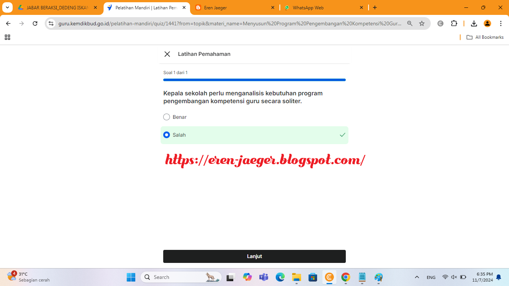Open Microsoft Edge from taskbar
The image size is (509, 286).
point(280,277)
